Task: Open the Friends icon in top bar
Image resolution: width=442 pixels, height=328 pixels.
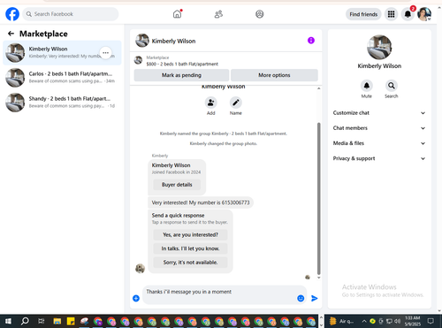Action: (218, 14)
